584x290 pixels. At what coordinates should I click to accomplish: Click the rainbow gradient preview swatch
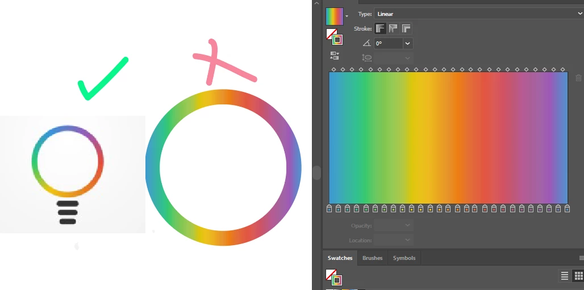pyautogui.click(x=335, y=16)
